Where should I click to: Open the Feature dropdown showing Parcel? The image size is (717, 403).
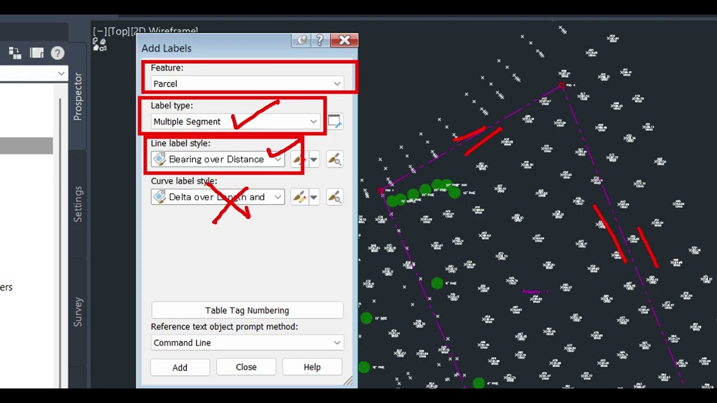pos(247,83)
